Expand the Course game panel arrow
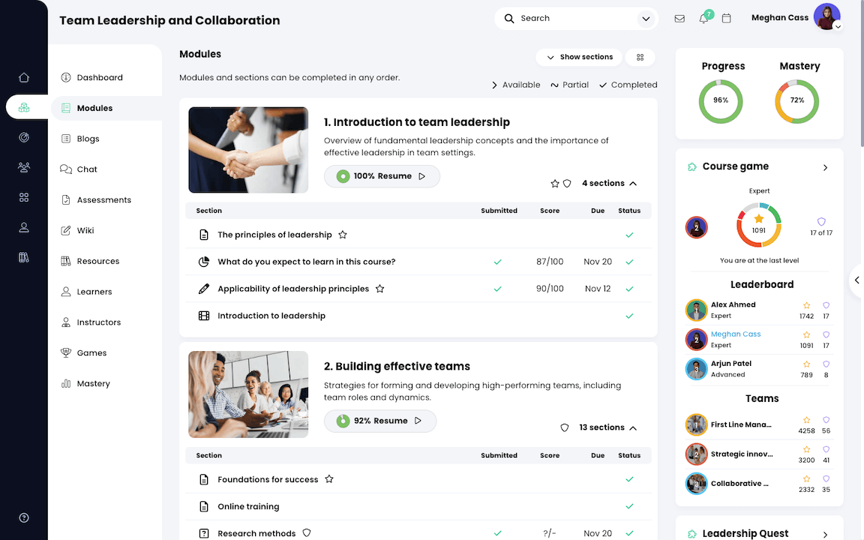 [x=825, y=167]
